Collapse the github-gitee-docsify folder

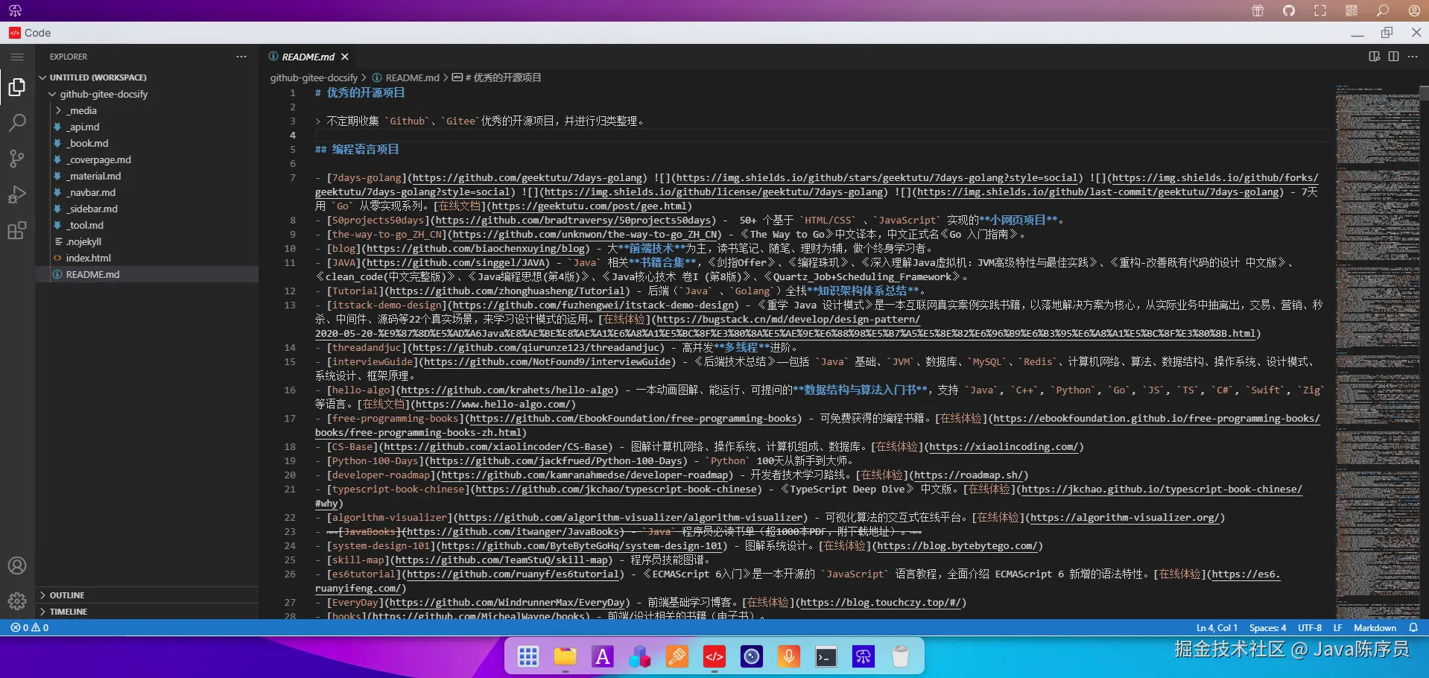coord(148,94)
